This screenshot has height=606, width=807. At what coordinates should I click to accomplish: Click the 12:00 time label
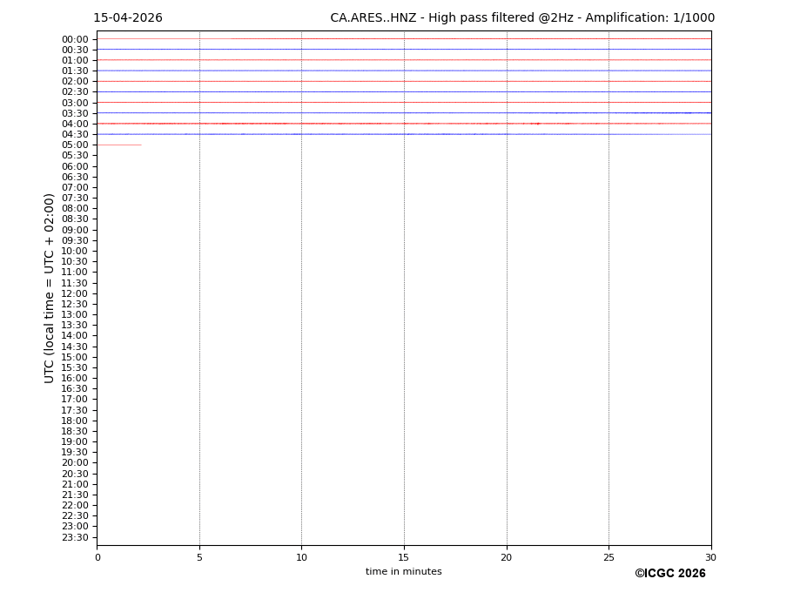click(75, 293)
